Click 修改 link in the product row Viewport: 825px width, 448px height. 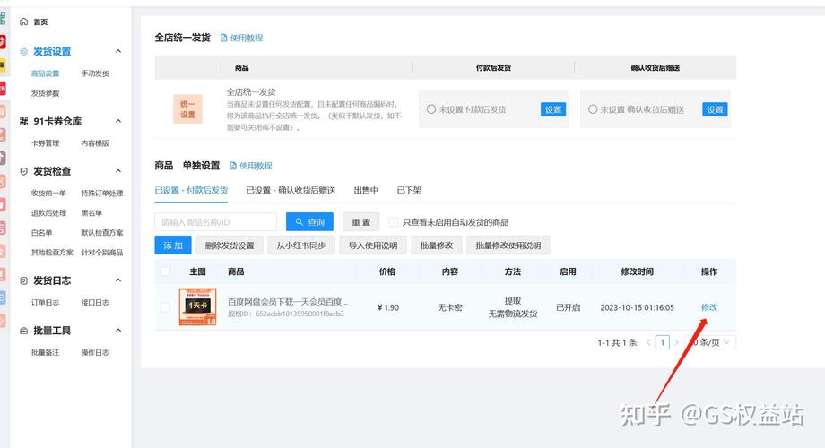point(708,307)
